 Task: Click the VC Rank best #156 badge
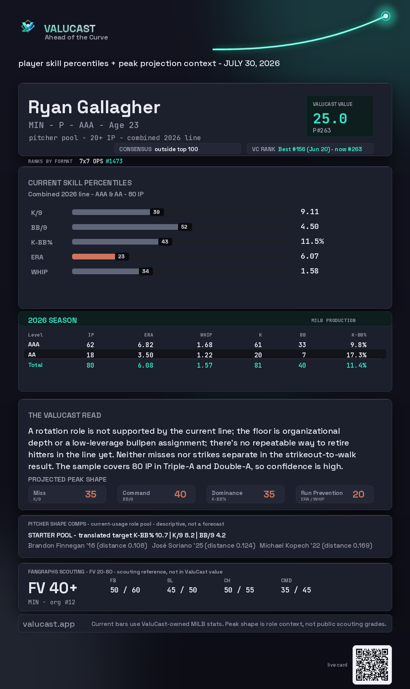click(x=310, y=149)
